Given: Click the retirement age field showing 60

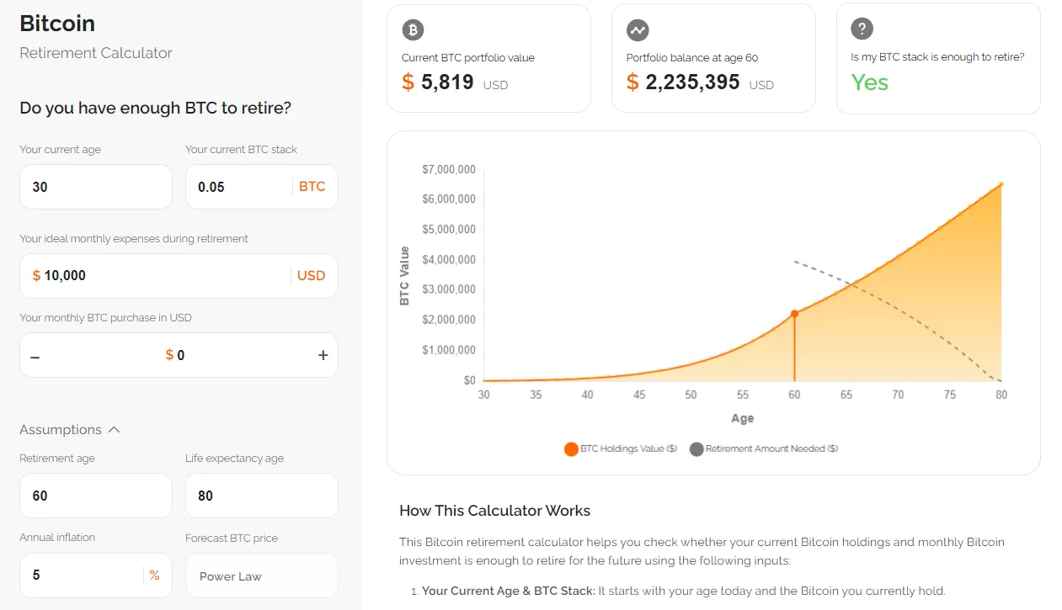Looking at the screenshot, I should click(96, 496).
